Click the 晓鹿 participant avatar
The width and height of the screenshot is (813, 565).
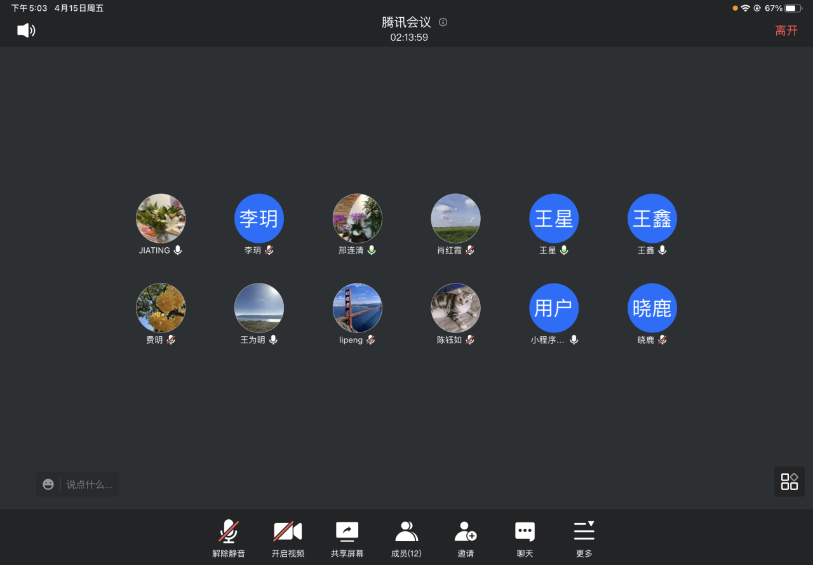(x=652, y=308)
